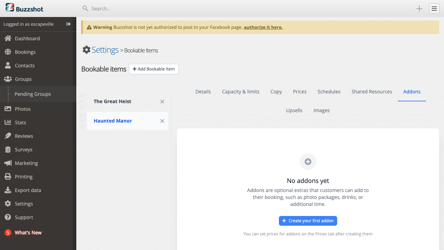Image resolution: width=444 pixels, height=250 pixels.
Task: Click the authorize it here link
Action: pyautogui.click(x=263, y=27)
